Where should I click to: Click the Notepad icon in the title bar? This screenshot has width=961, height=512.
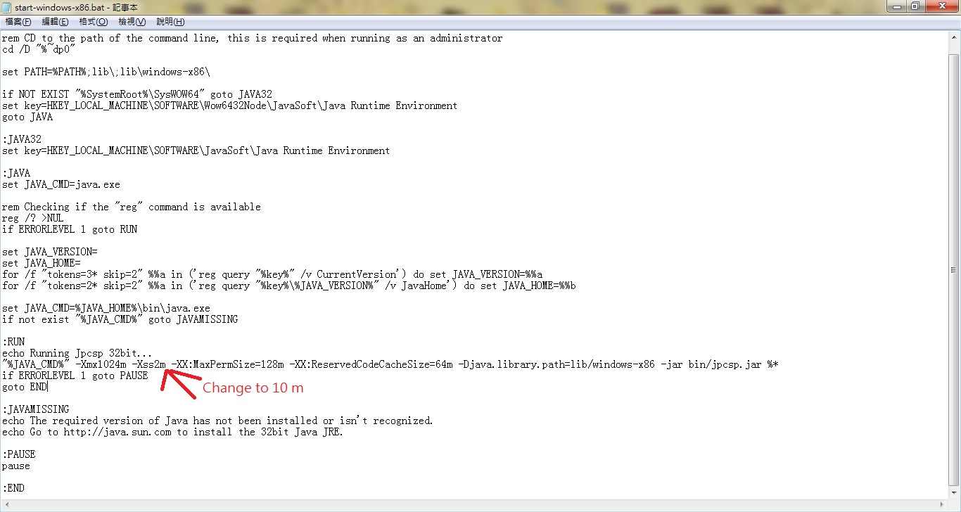tap(7, 6)
